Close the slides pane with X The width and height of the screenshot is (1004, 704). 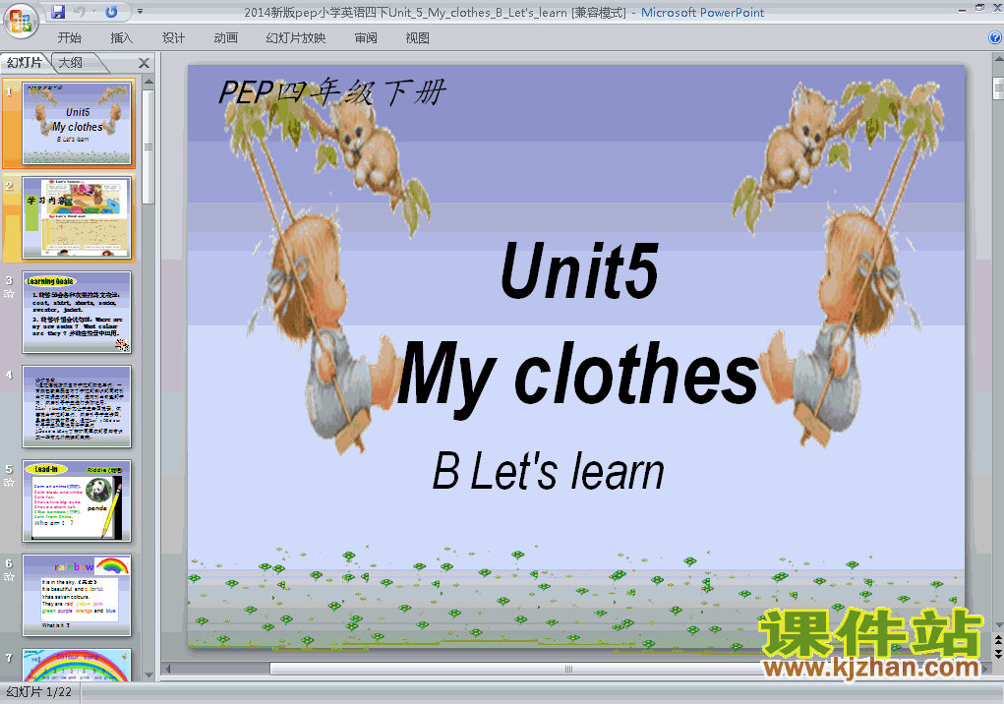click(145, 63)
